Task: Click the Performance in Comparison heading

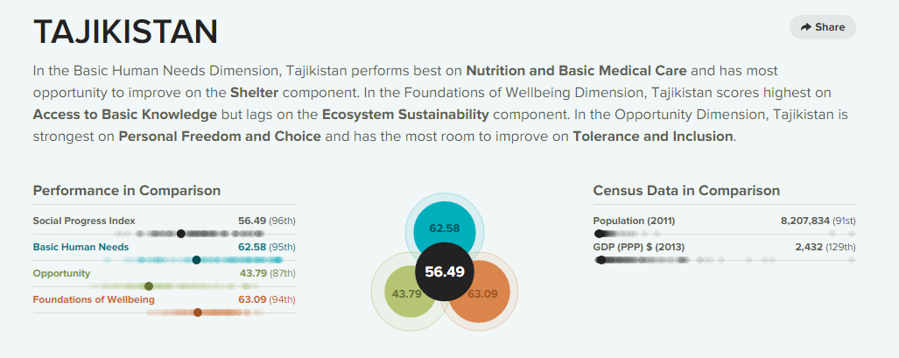Action: tap(126, 191)
